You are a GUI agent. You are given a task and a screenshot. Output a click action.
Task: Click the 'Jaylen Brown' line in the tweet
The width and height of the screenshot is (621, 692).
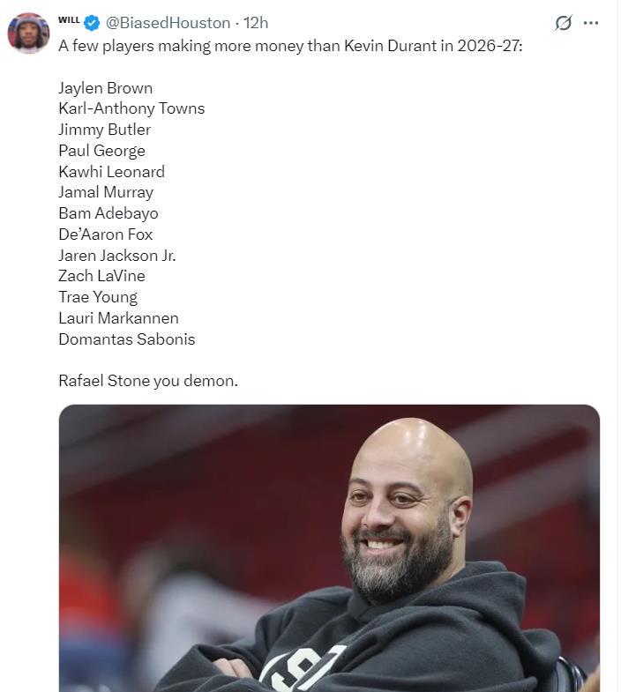click(105, 88)
